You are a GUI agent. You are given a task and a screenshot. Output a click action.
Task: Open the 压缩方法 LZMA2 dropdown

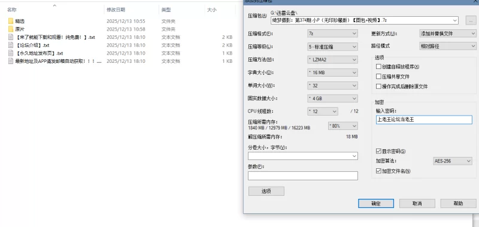coord(332,59)
